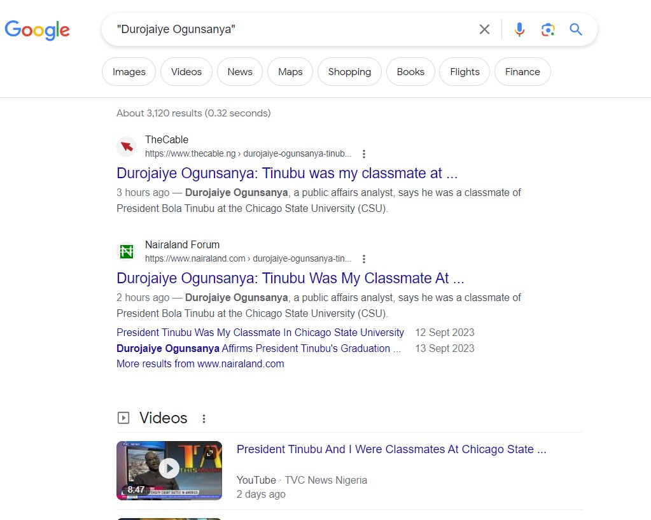The width and height of the screenshot is (651, 520).
Task: Switch to Finance filter
Action: point(522,72)
